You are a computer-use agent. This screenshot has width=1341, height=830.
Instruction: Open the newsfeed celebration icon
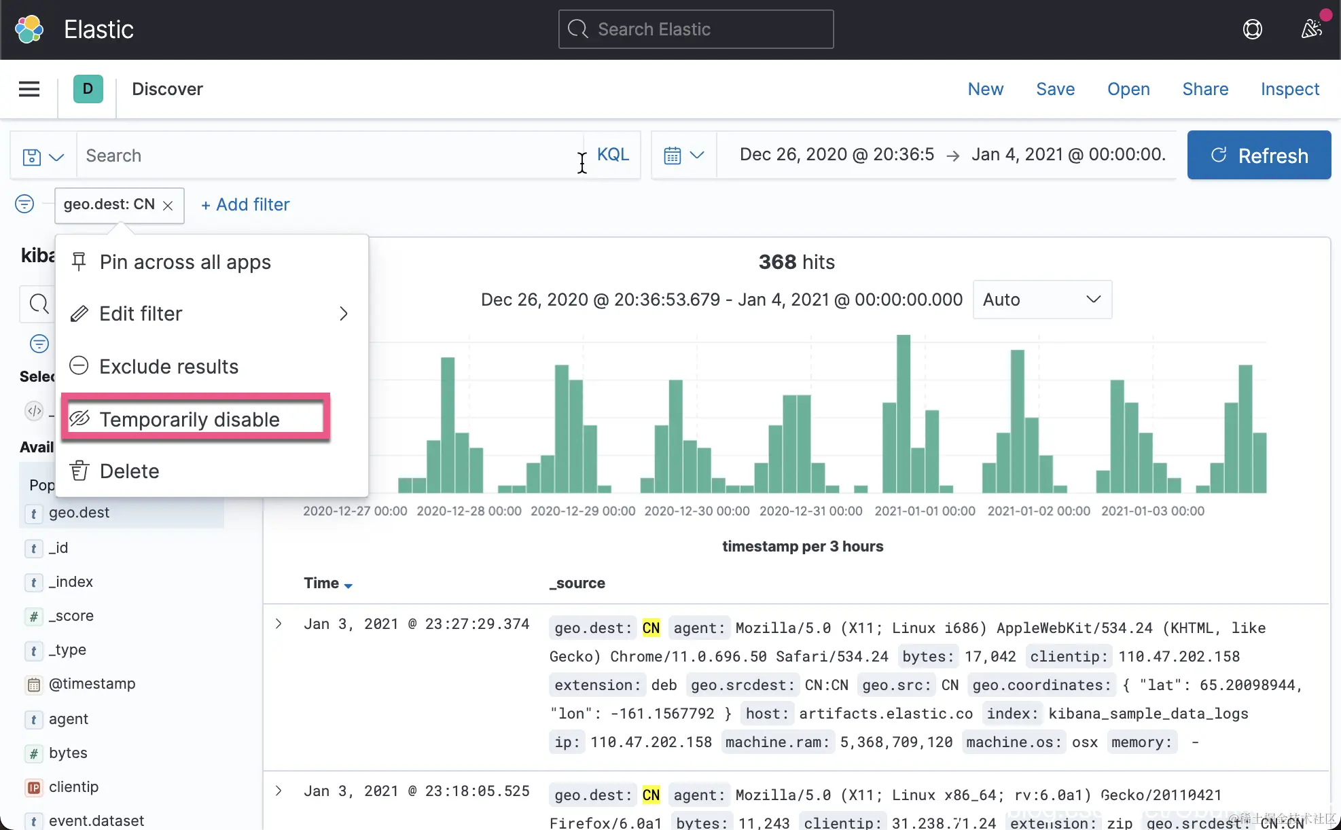(x=1311, y=29)
